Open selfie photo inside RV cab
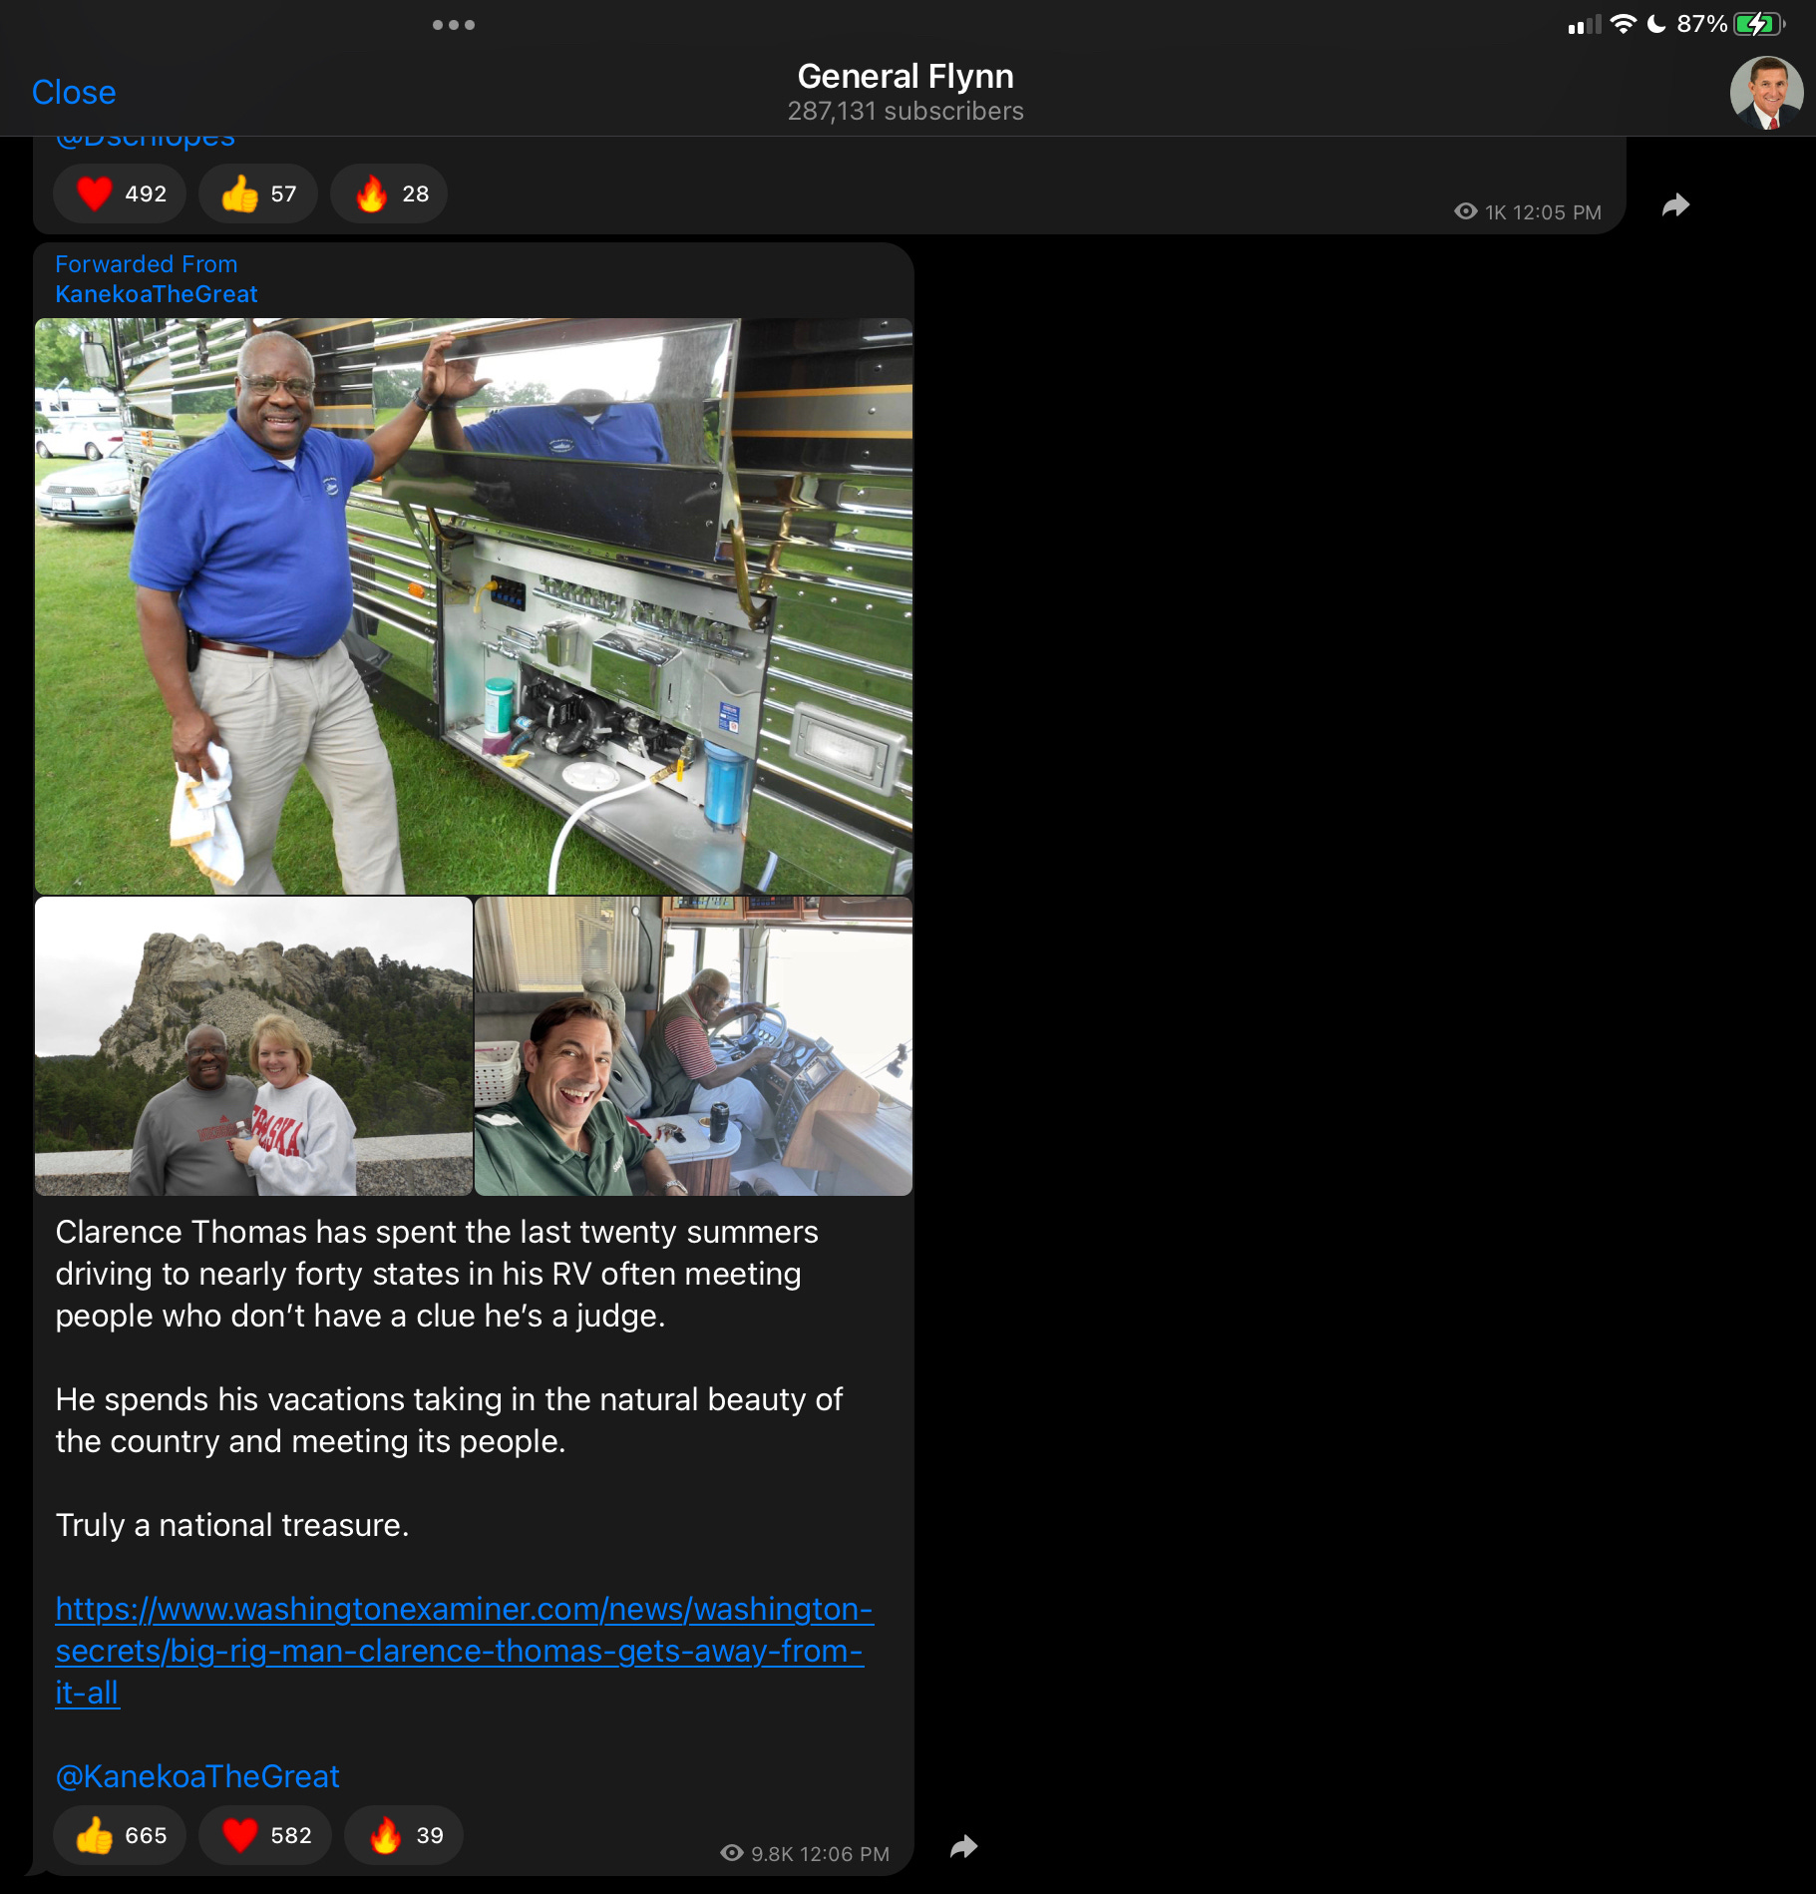1816x1894 pixels. tap(694, 1046)
